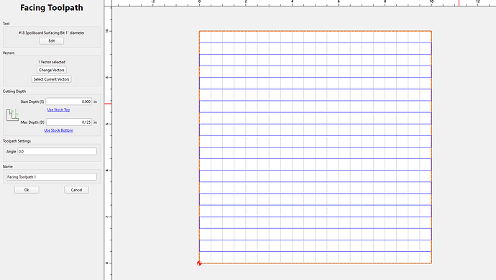Click the red marker on top ruler
This screenshot has width=496, height=280.
(459, 3)
